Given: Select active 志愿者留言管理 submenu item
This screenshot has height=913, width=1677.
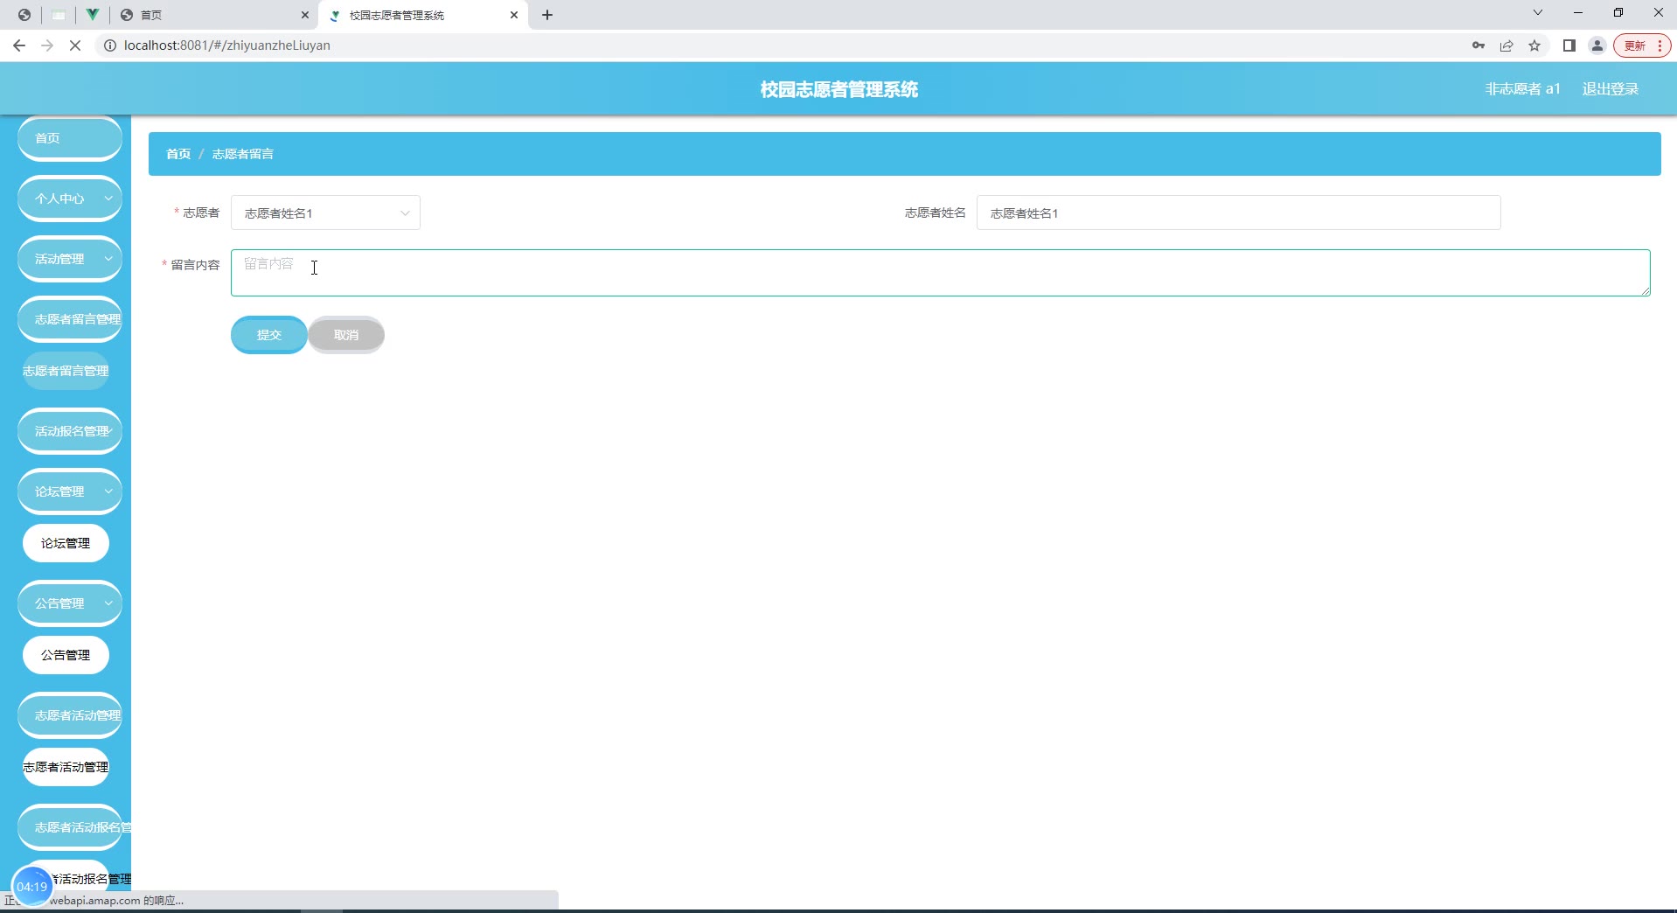Looking at the screenshot, I should coord(66,371).
